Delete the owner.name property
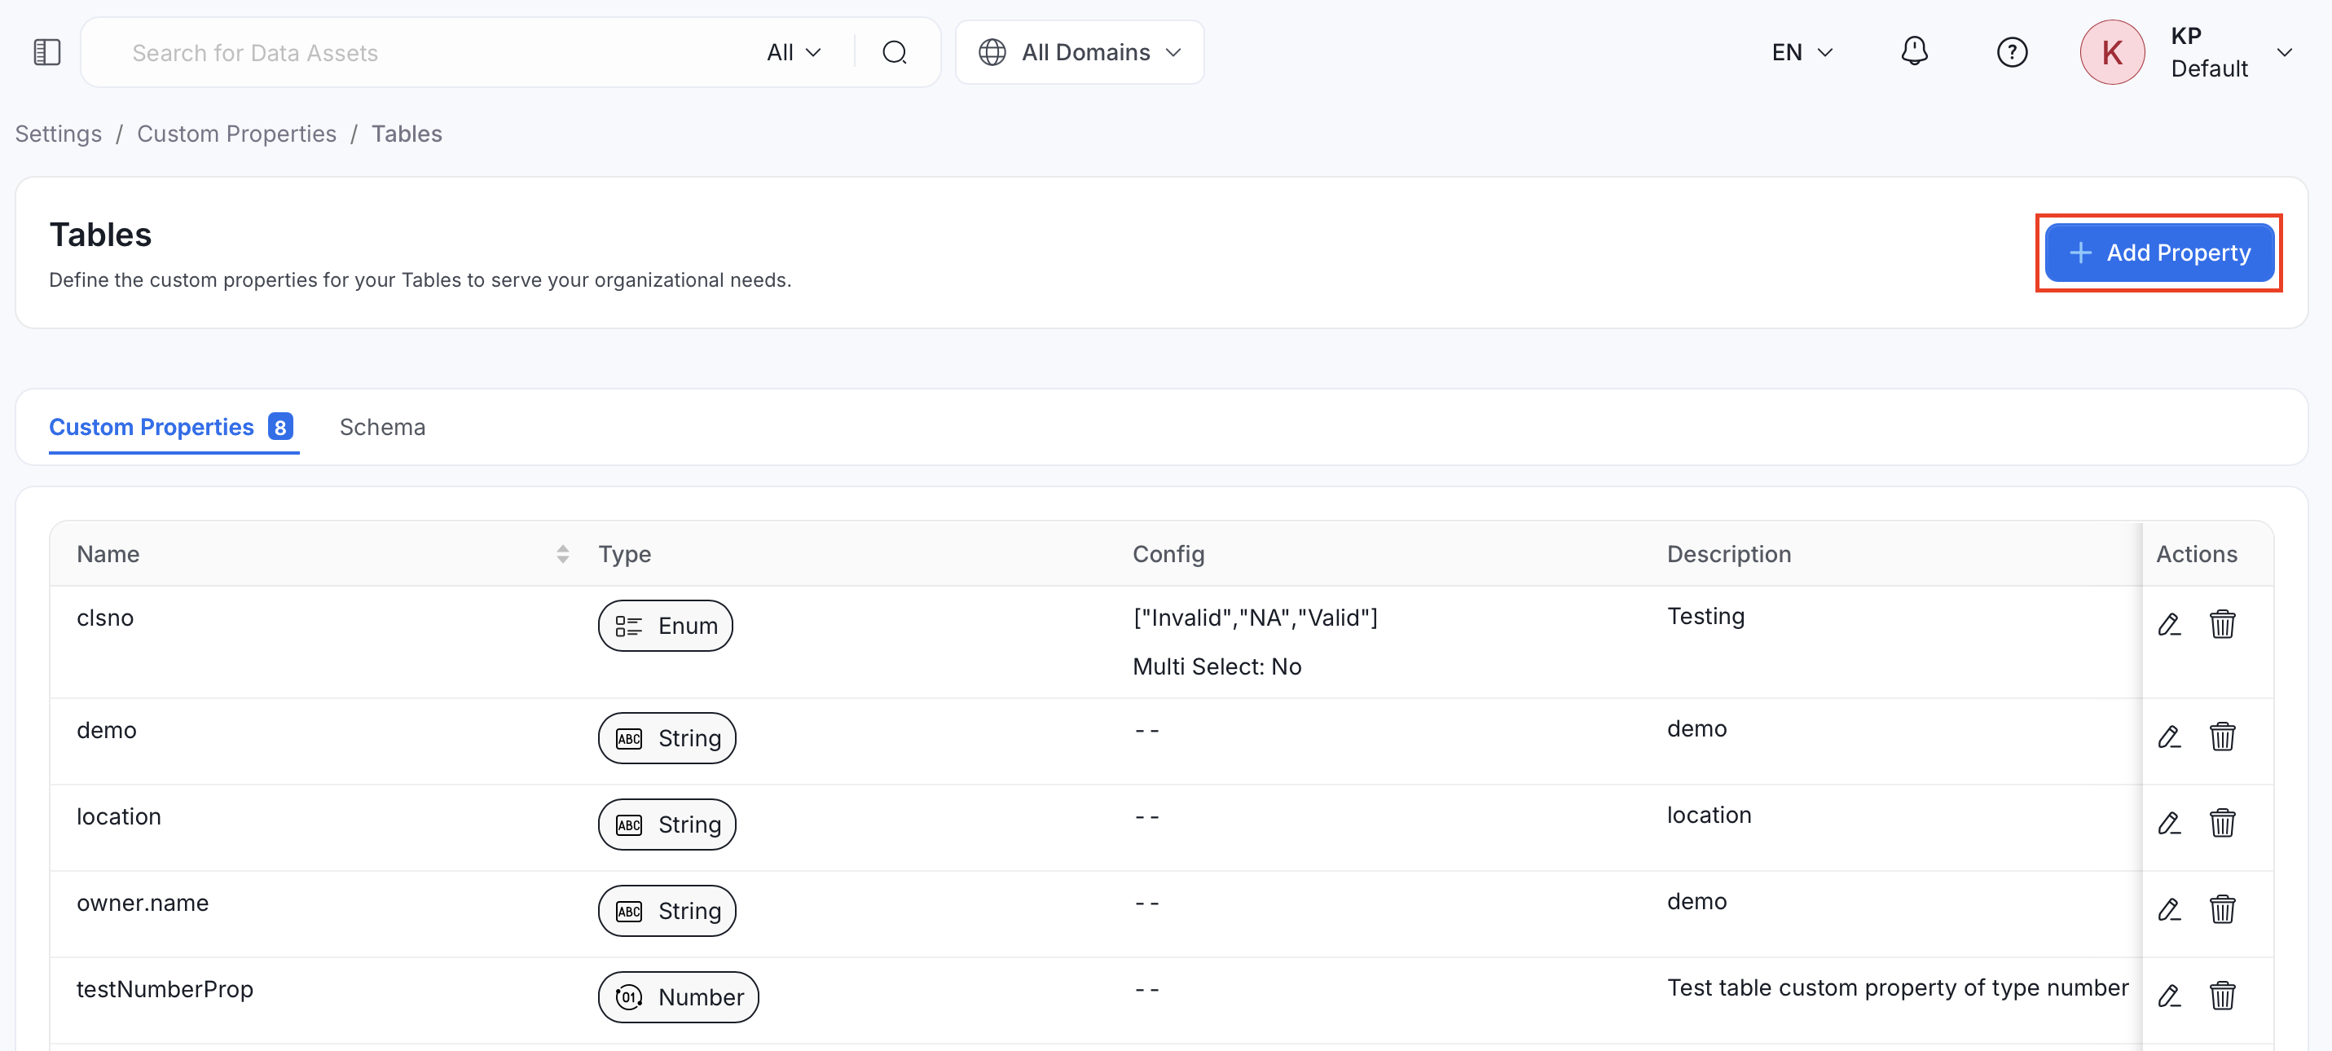Image resolution: width=2332 pixels, height=1051 pixels. tap(2223, 910)
